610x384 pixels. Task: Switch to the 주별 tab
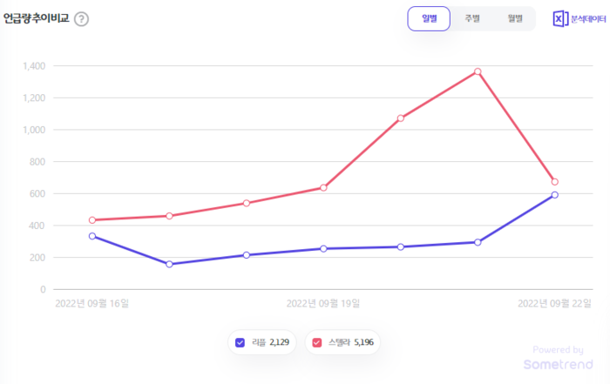[471, 18]
